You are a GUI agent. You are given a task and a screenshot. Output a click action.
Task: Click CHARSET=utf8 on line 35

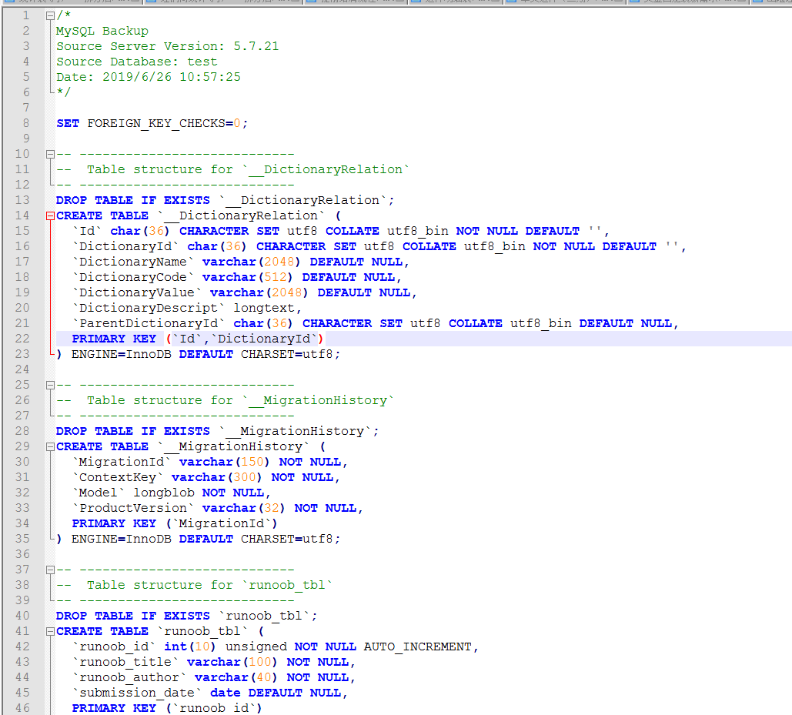tap(286, 539)
